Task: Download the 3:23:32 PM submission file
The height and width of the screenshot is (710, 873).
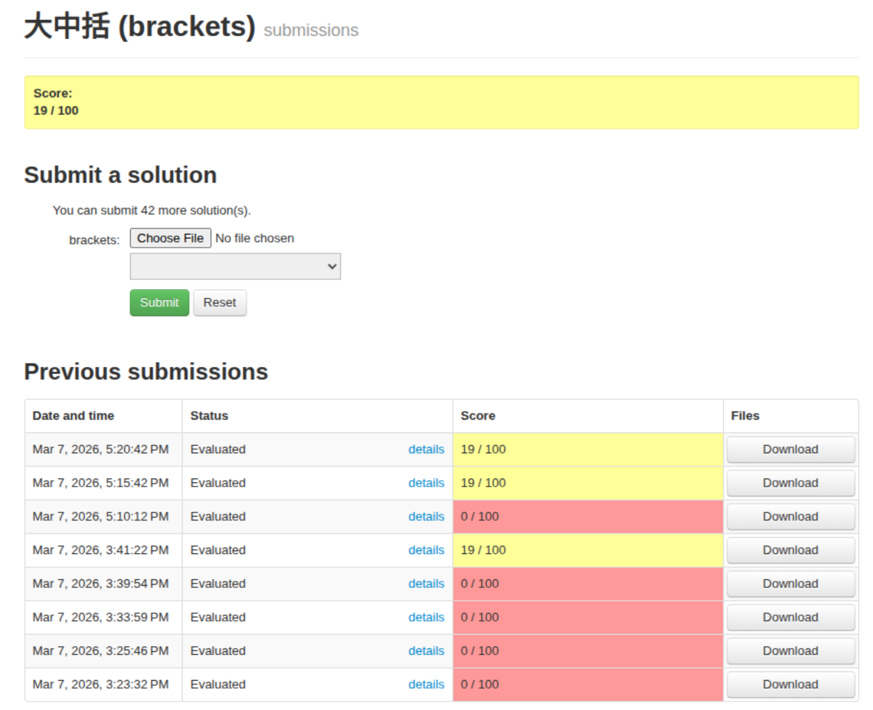Action: (790, 685)
